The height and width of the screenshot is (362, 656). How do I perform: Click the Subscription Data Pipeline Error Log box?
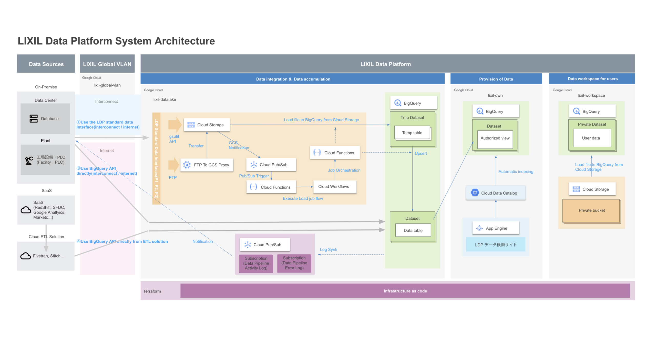click(x=294, y=263)
